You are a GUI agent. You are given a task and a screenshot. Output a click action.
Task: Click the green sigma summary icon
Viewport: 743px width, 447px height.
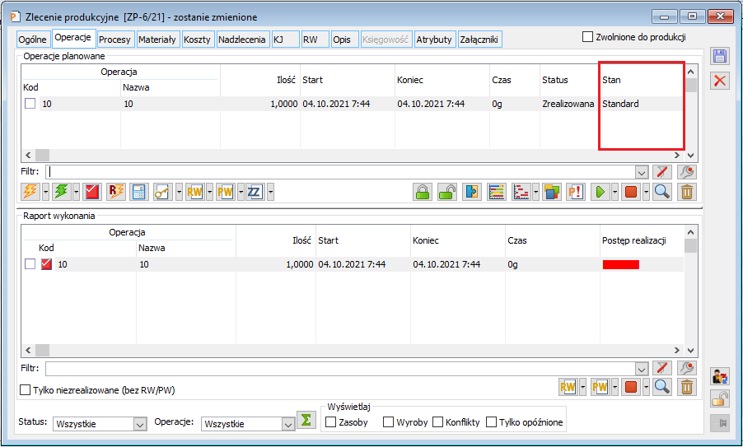coord(306,420)
